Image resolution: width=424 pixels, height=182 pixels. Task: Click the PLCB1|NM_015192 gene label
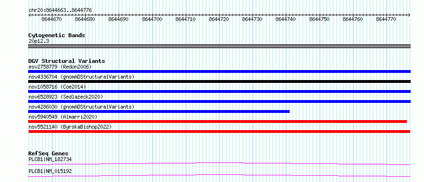50,171
